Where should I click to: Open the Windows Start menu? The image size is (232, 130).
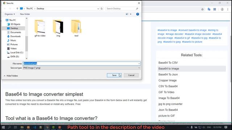[x=3, y=127]
